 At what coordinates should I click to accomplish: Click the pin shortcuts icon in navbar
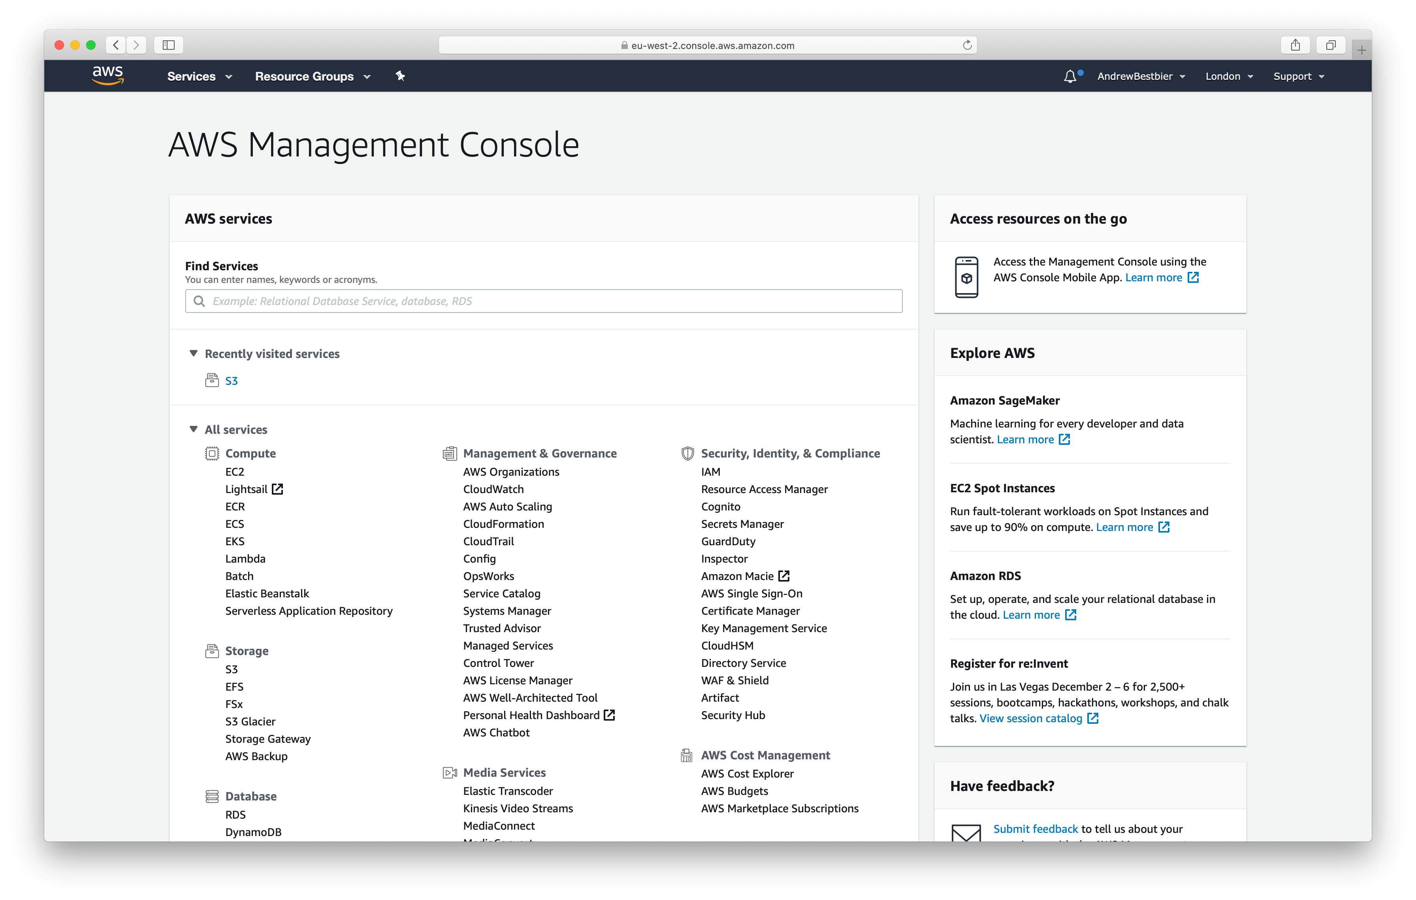pos(401,76)
